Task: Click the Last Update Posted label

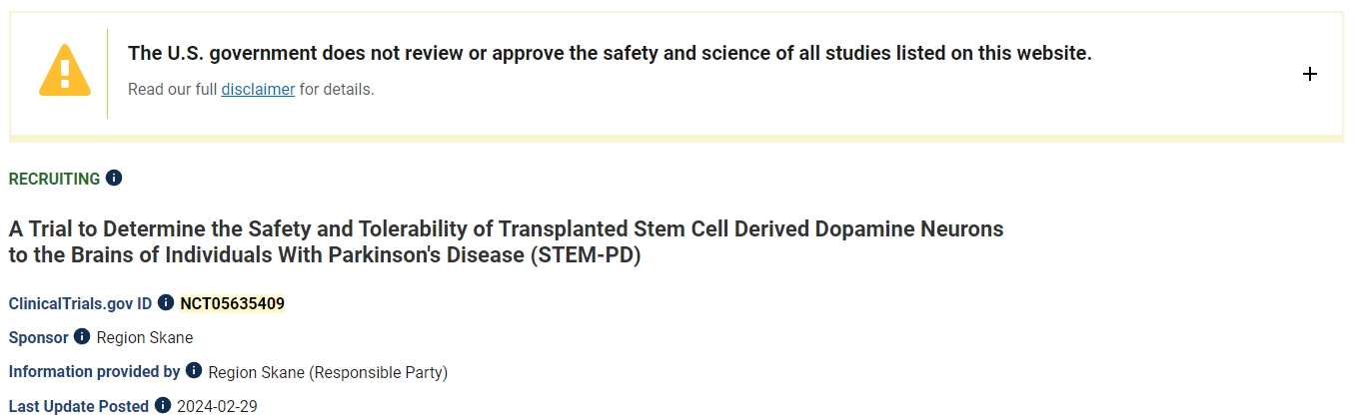Action: point(79,406)
